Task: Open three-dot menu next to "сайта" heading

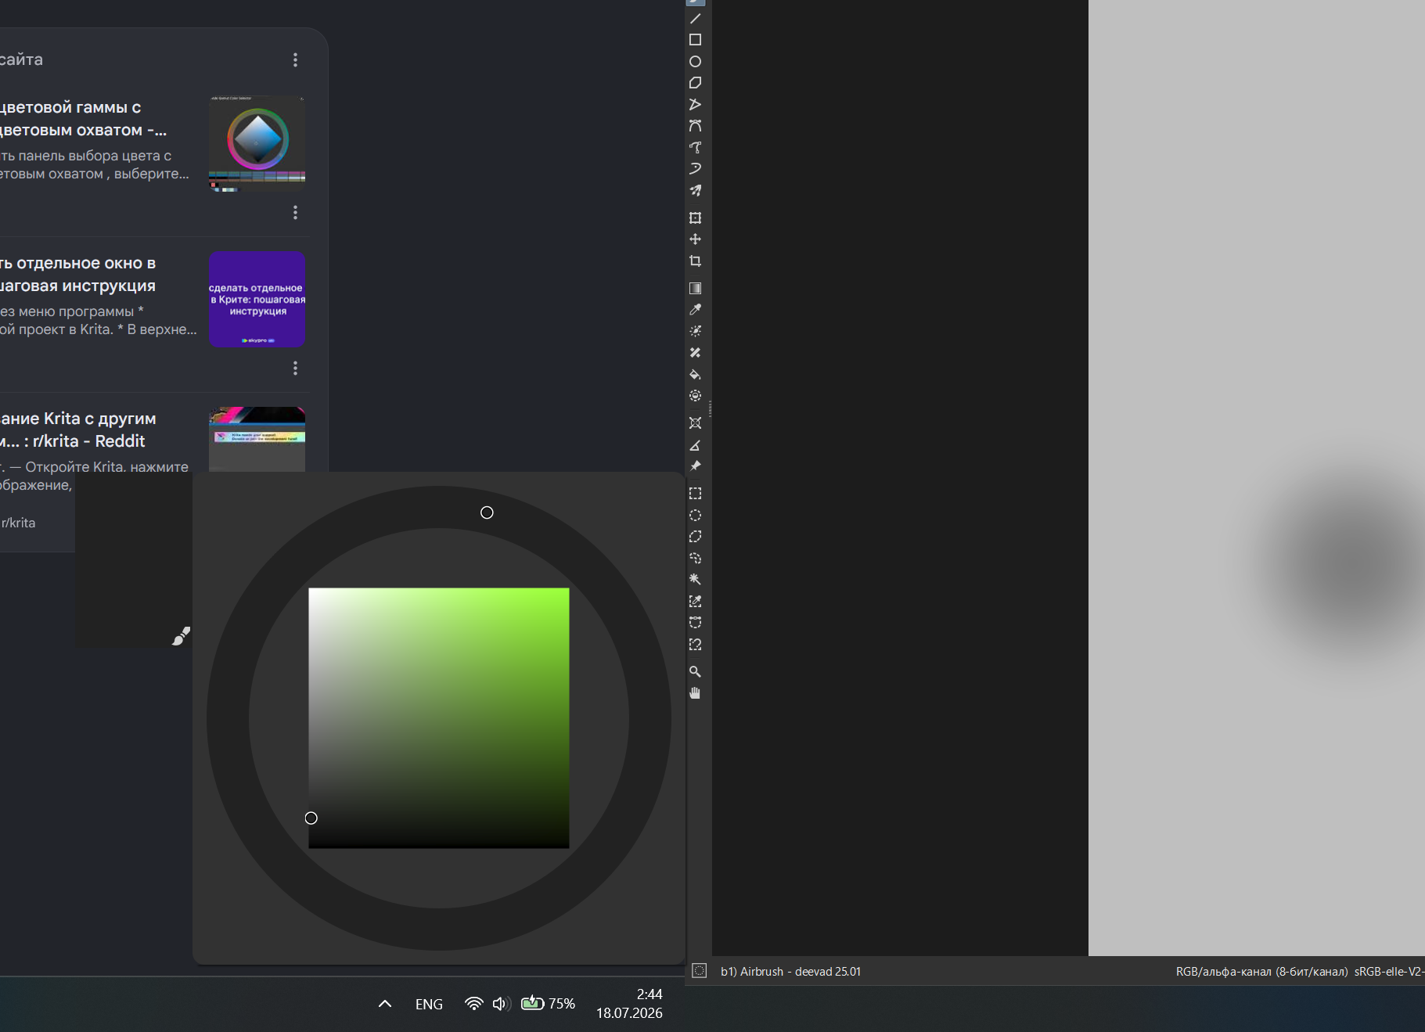Action: point(295,60)
